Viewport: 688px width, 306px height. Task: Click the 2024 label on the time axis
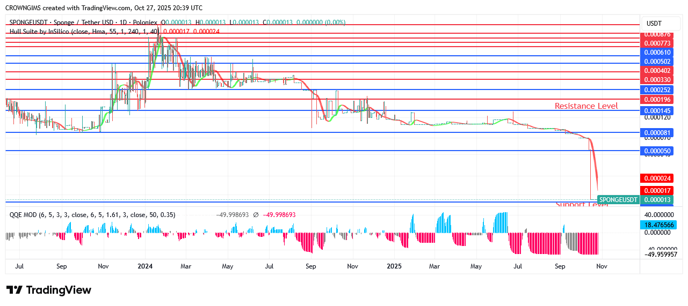tap(145, 266)
